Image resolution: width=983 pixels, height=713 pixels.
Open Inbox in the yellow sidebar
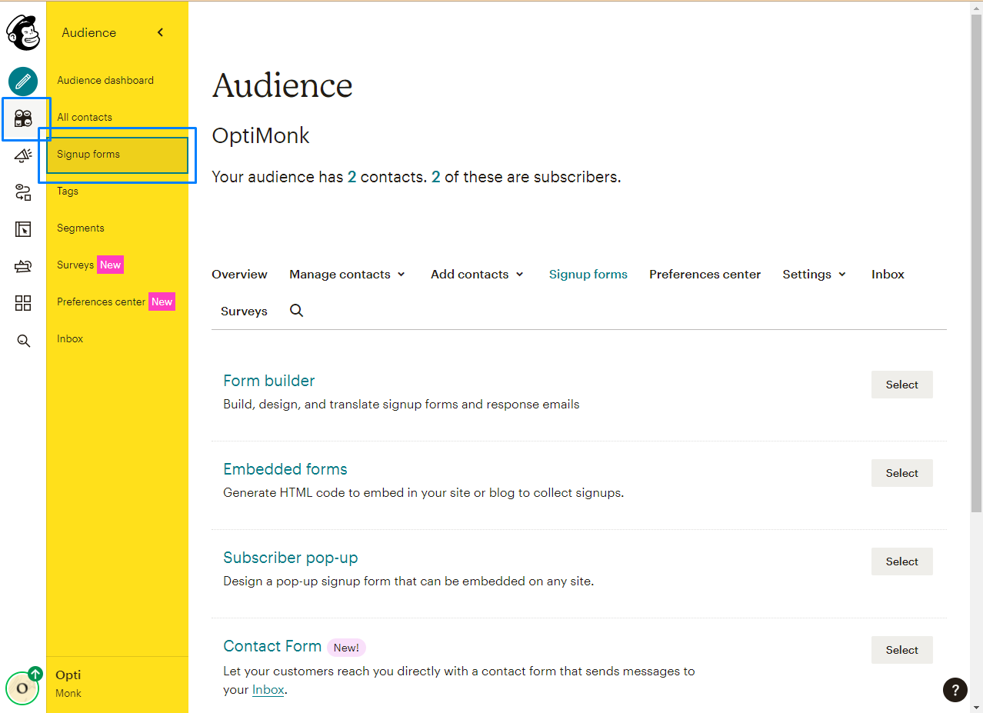point(70,338)
